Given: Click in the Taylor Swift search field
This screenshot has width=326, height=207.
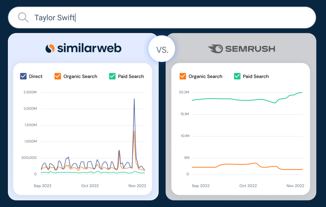Looking at the screenshot, I should 162,18.
